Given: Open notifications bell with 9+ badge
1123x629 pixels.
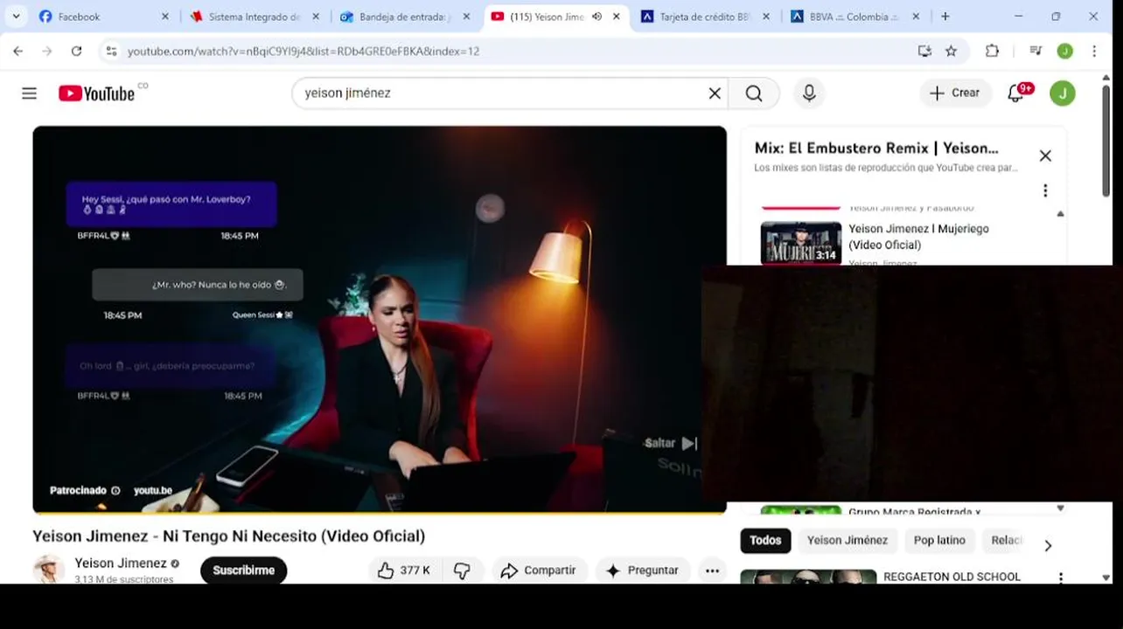Looking at the screenshot, I should click(1016, 93).
